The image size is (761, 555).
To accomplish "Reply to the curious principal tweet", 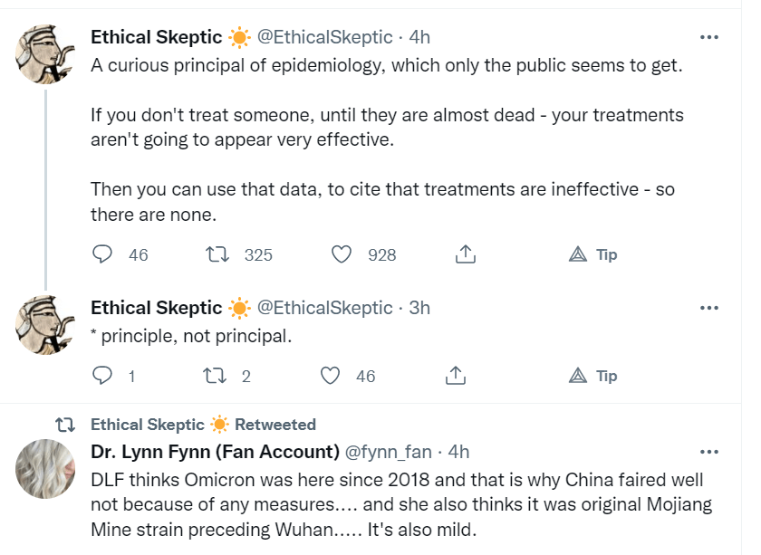I will tap(103, 254).
